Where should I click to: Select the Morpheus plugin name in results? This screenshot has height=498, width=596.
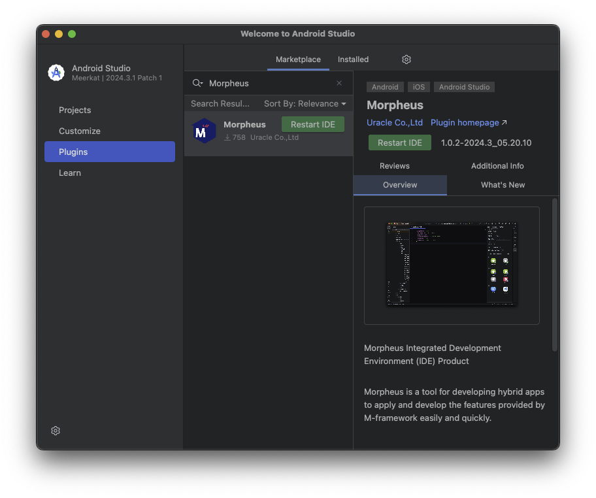[x=244, y=124]
